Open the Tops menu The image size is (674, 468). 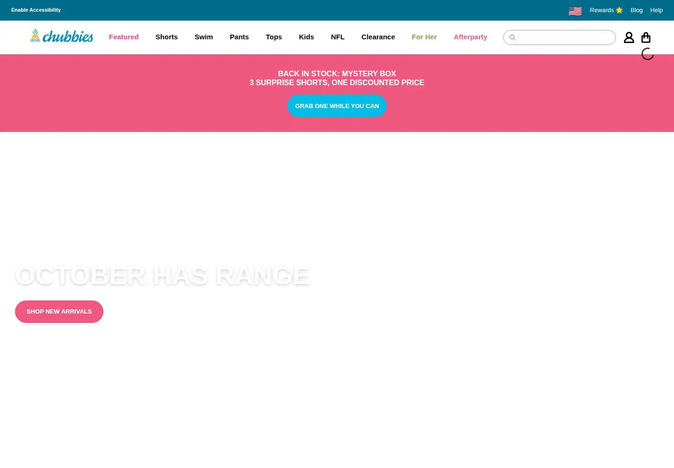(x=274, y=37)
